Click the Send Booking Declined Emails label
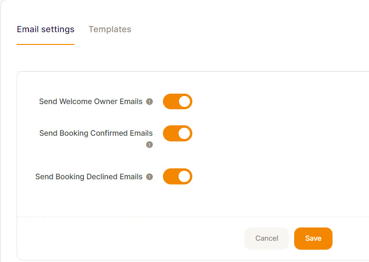 click(x=89, y=177)
